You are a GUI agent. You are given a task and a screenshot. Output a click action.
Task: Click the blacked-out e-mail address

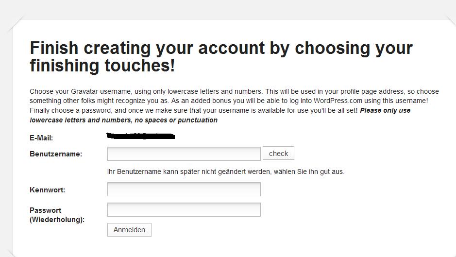(140, 136)
